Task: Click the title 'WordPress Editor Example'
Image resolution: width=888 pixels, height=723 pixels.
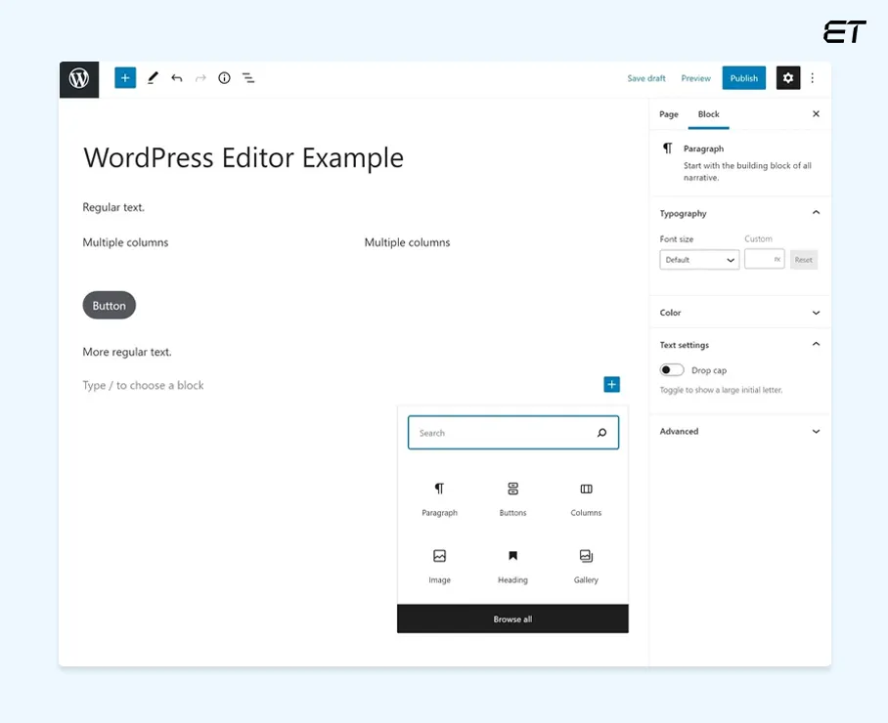Action: pyautogui.click(x=244, y=158)
